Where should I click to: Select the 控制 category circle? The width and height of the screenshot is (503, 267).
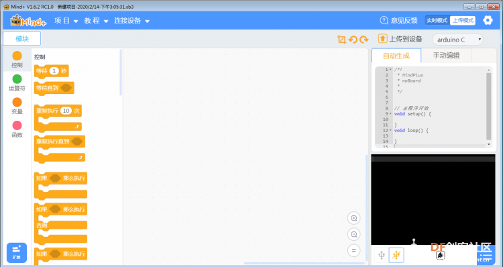17,56
